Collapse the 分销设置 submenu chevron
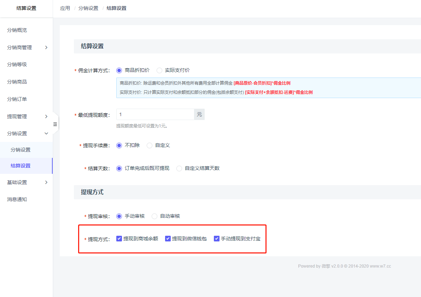Viewport: 421px width, 297px height. [46, 133]
